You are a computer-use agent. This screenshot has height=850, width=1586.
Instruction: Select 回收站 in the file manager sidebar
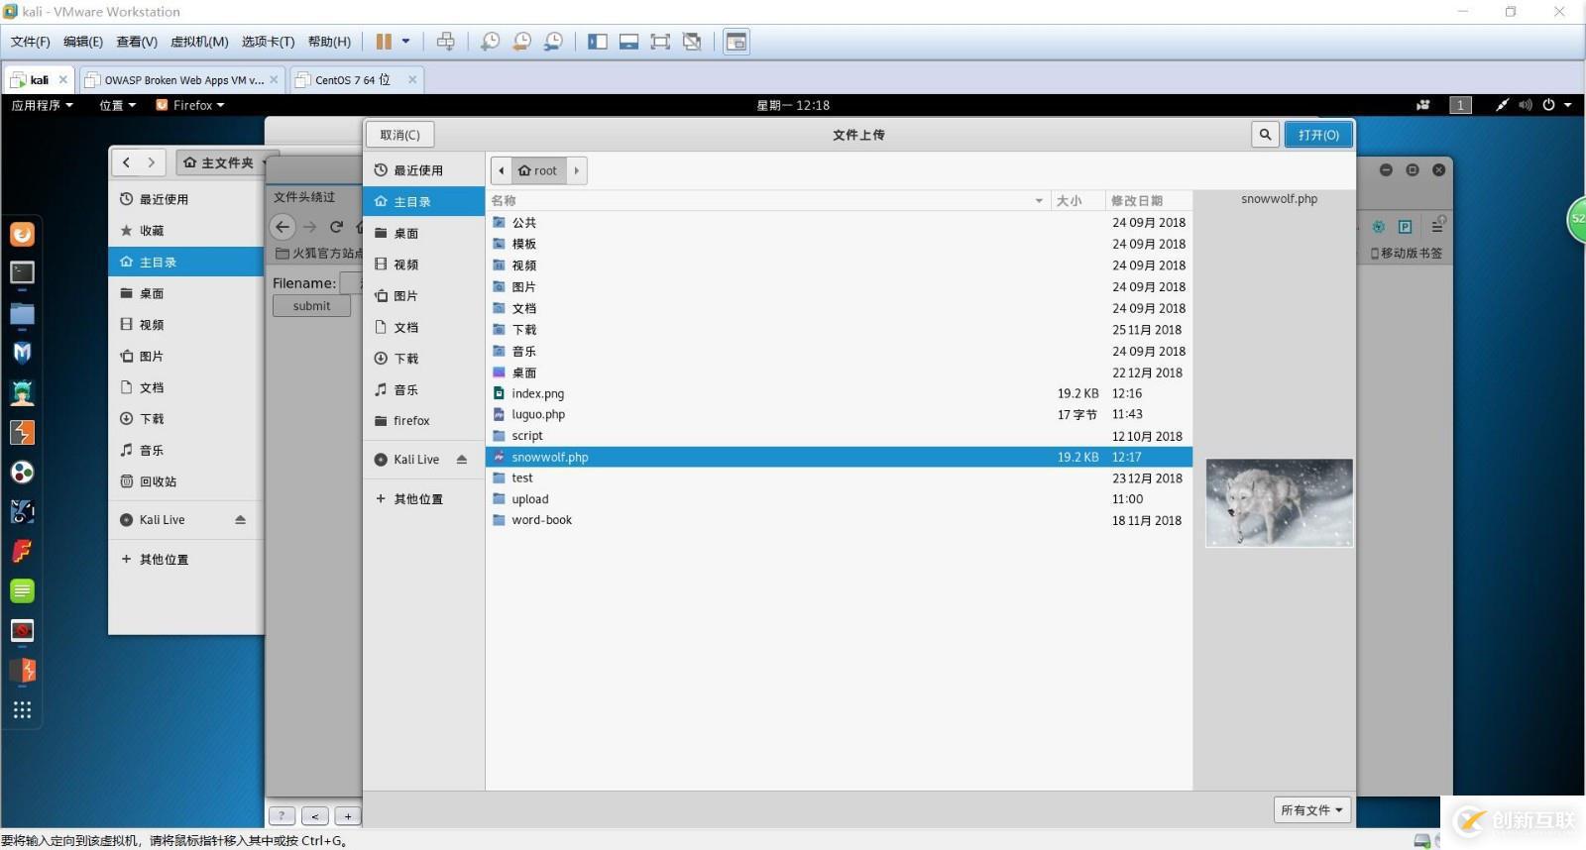pyautogui.click(x=185, y=482)
